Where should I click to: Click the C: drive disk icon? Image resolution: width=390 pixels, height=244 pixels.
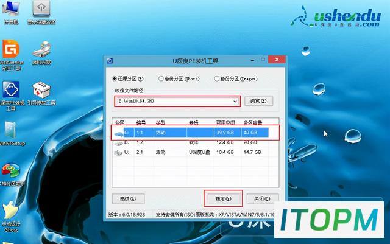coord(119,134)
